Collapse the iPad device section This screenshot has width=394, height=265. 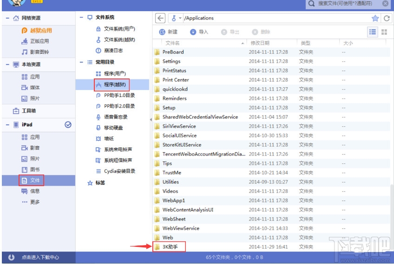point(7,125)
